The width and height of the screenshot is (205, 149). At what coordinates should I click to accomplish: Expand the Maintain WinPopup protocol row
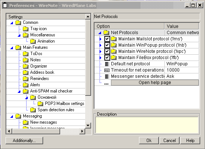point(100,45)
